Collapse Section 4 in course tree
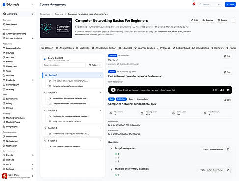Screen dimensions: 239x181 point(100,128)
